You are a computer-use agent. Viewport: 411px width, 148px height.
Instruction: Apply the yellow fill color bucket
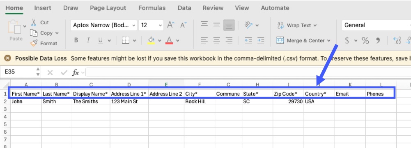point(151,40)
